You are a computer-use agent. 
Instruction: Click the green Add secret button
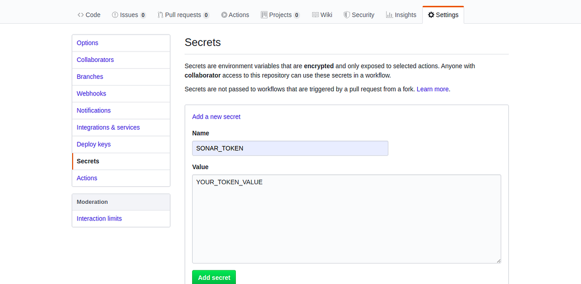tap(214, 277)
